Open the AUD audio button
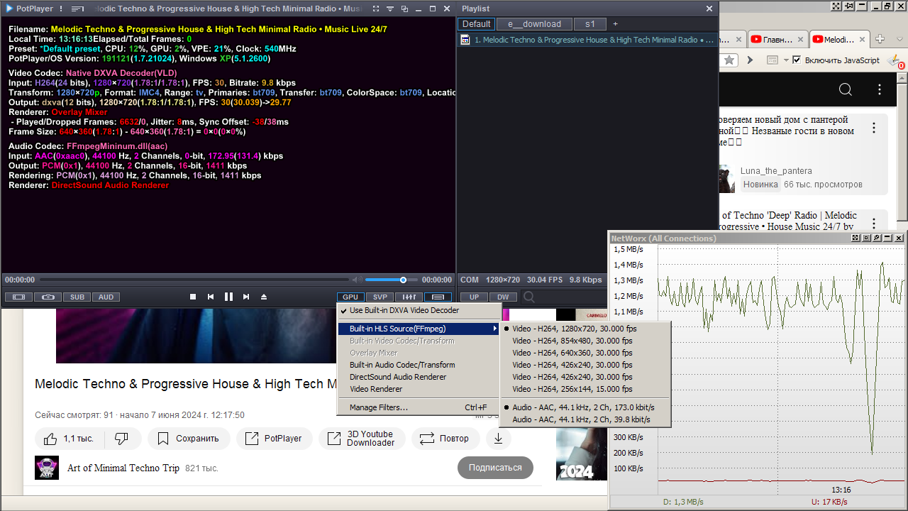This screenshot has height=511, width=908. point(106,297)
